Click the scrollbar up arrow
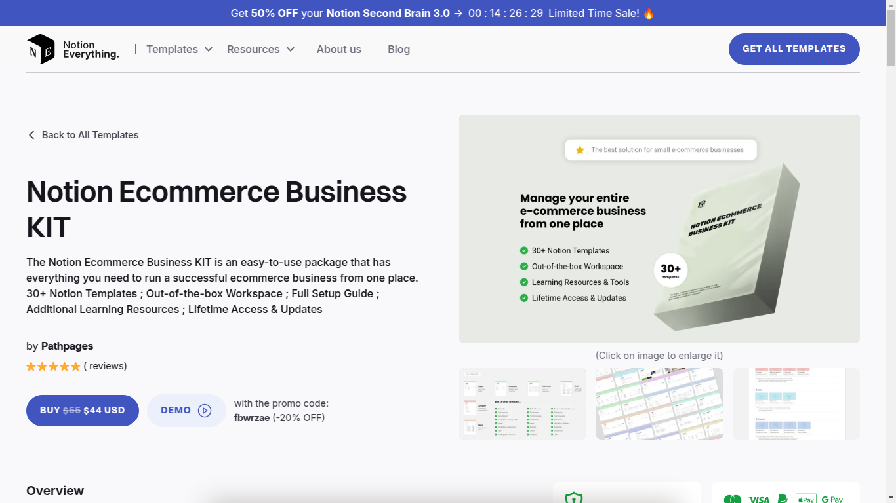 pyautogui.click(x=891, y=5)
